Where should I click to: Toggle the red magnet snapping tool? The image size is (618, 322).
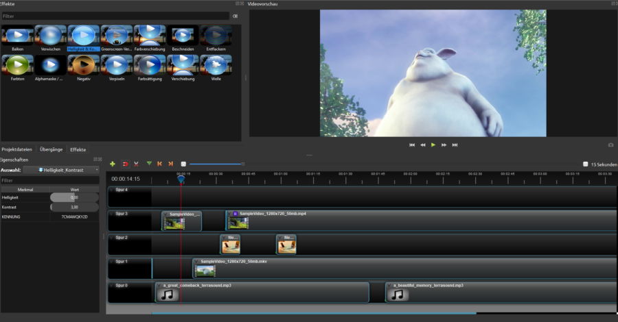125,164
